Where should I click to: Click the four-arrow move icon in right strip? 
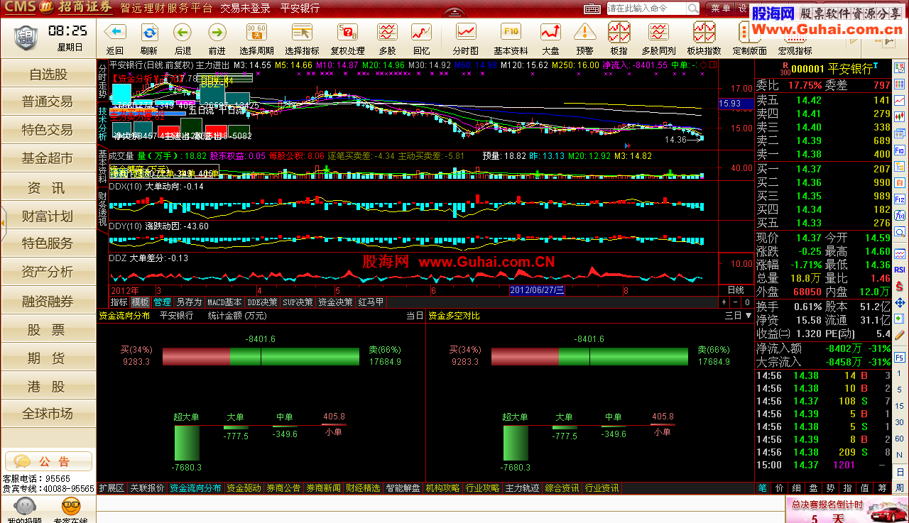pos(900,302)
